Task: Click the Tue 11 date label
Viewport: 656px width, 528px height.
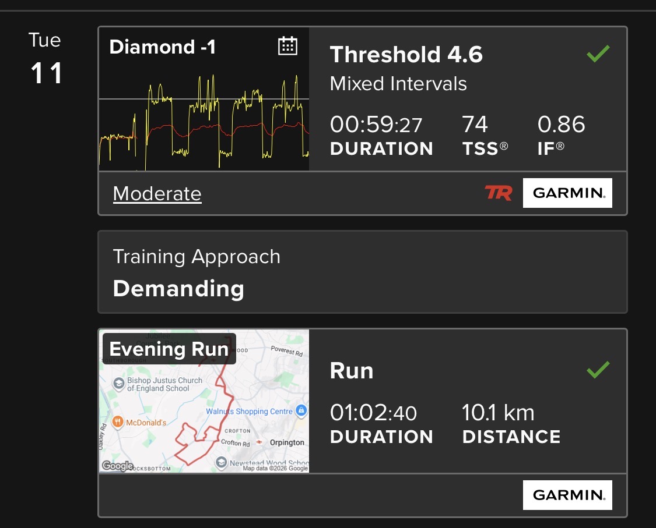Action: (45, 58)
